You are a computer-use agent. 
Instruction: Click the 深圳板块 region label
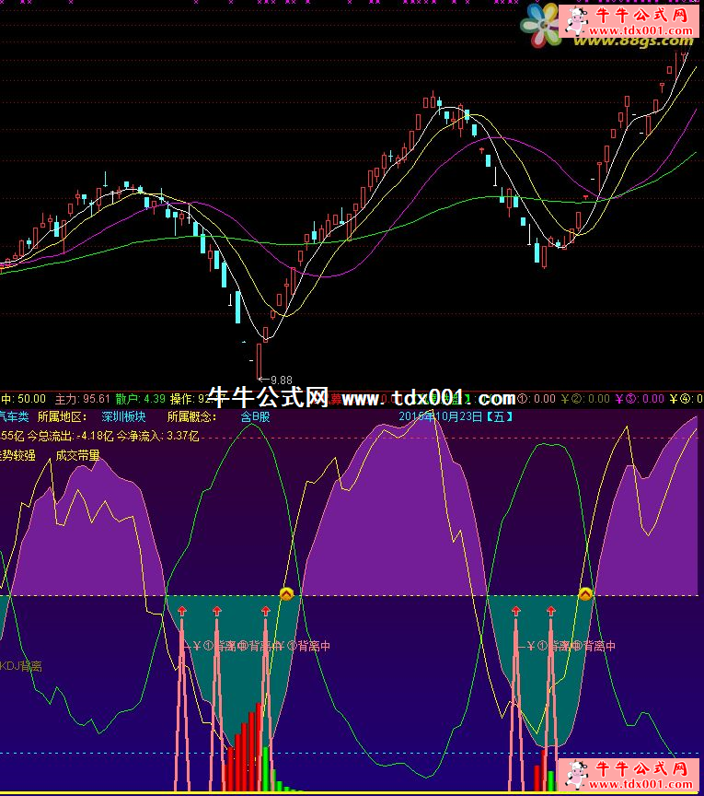(123, 416)
